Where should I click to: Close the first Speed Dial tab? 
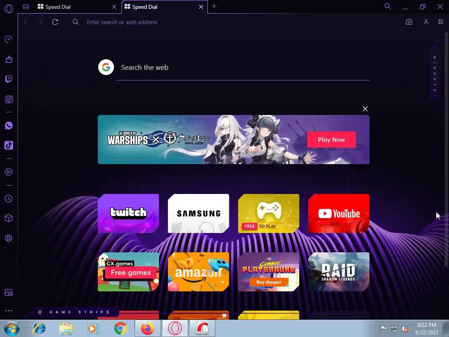tap(114, 7)
